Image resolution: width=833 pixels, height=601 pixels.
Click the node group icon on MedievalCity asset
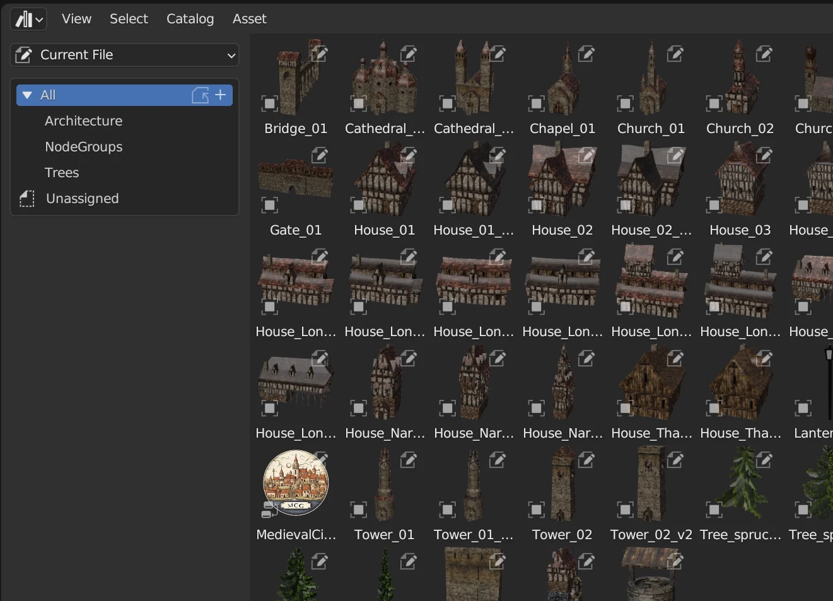tap(269, 510)
